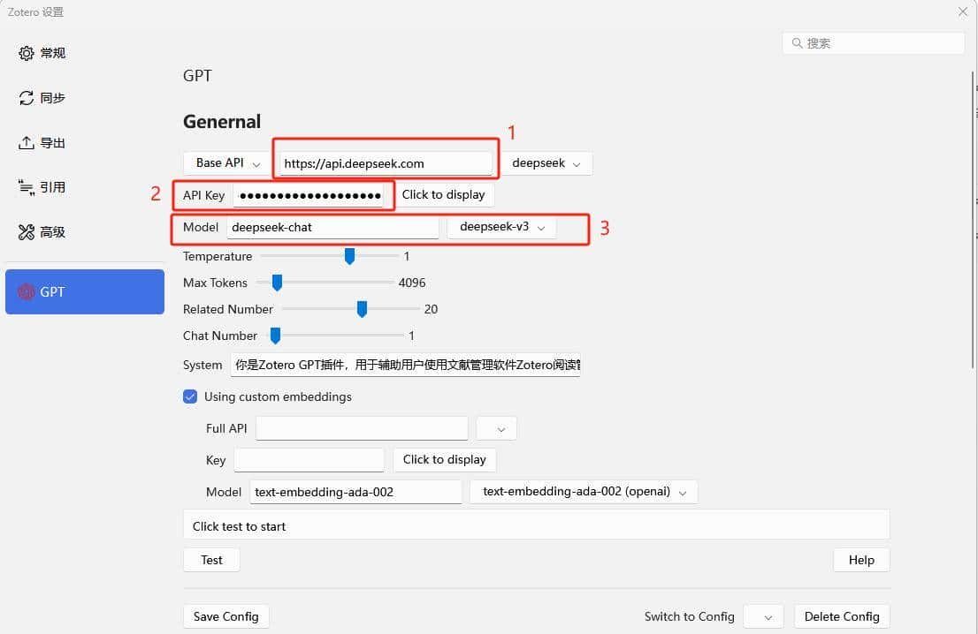The image size is (978, 634).
Task: Click the Max Tokens slider handle
Action: (x=277, y=283)
